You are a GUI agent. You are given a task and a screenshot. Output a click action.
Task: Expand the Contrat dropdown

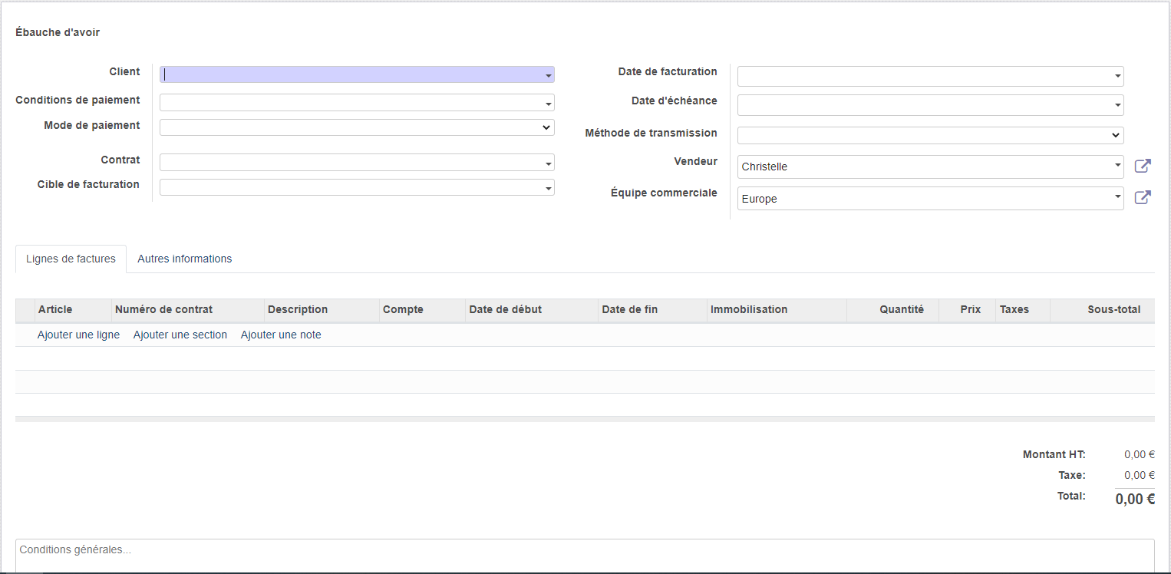pos(549,163)
